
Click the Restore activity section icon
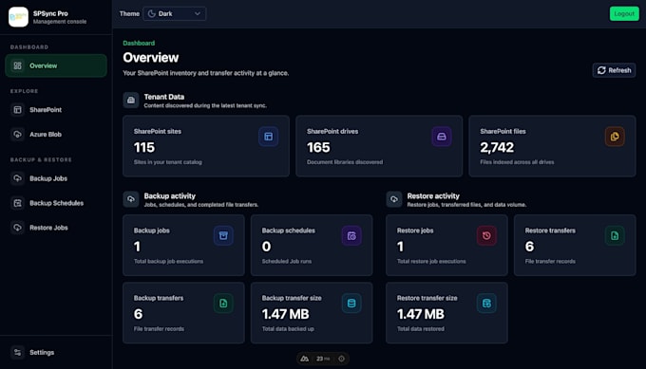(x=394, y=199)
